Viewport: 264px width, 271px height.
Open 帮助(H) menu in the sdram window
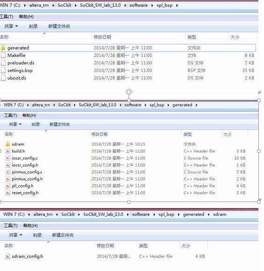[x=30, y=226]
